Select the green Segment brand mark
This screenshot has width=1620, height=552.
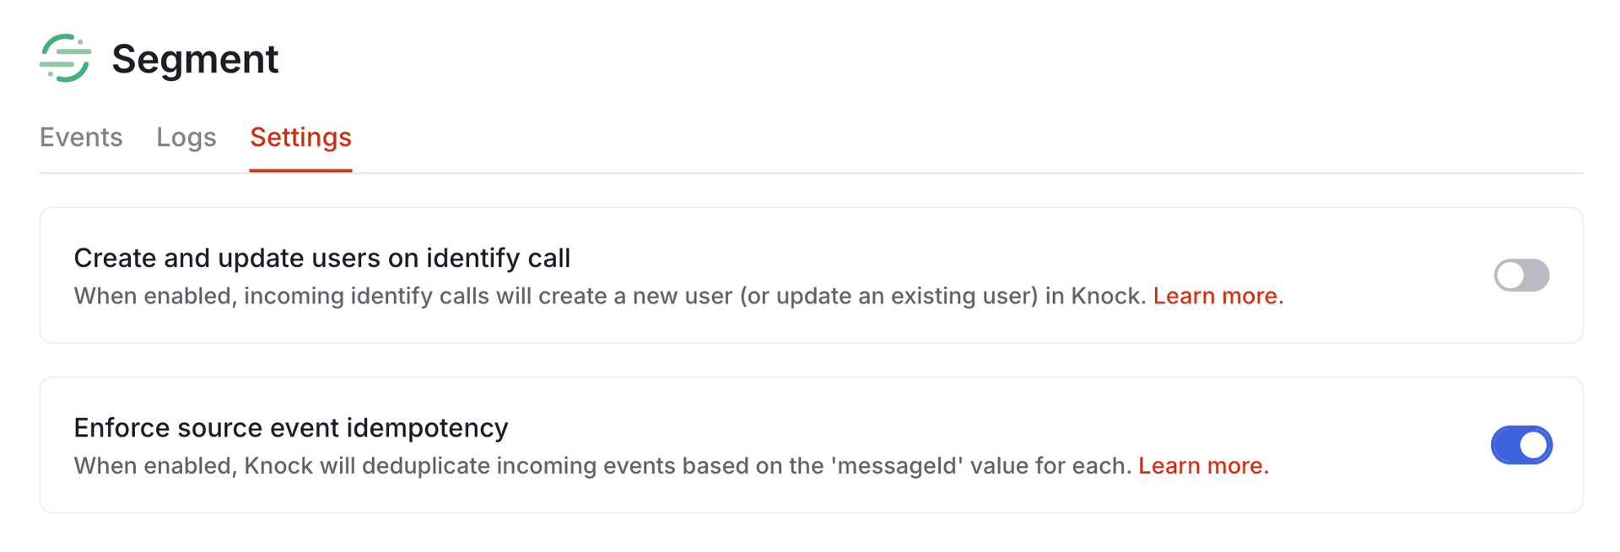(66, 57)
